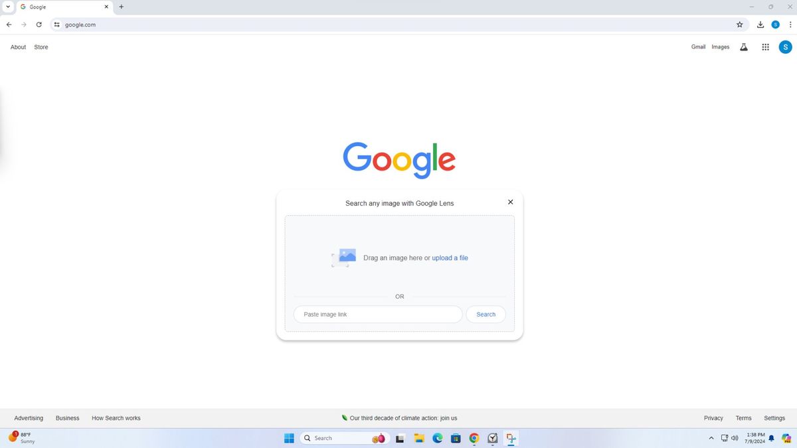Launch Microsoft Edge from taskbar
This screenshot has width=797, height=448.
(437, 438)
